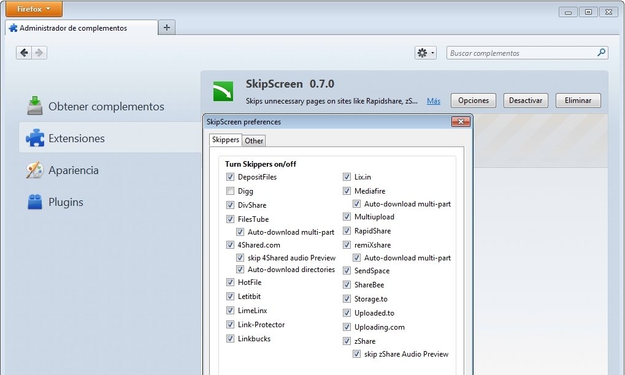Open the orange Firefox menu button

34,9
